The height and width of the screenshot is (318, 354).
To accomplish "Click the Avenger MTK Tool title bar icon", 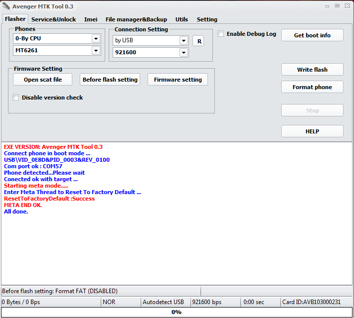I will tap(5, 6).
